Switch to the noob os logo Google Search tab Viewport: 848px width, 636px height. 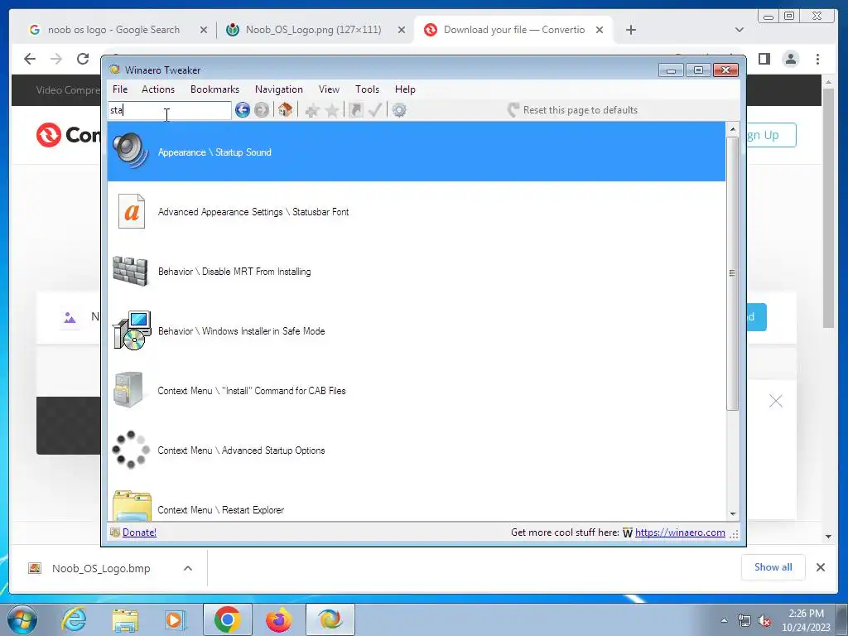click(113, 30)
